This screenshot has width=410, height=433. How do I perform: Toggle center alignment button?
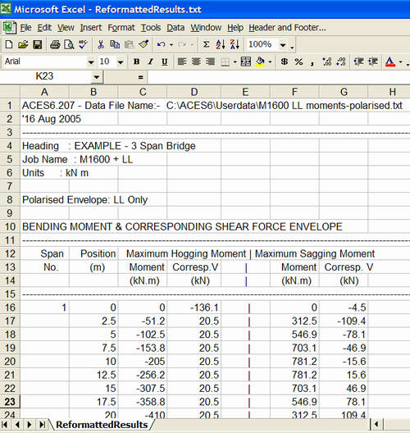coord(196,62)
